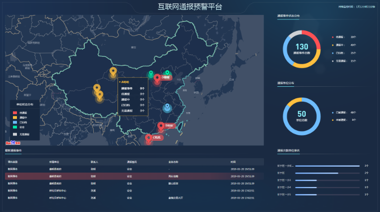Click the red map pin labeled B
The height and width of the screenshot is (212, 380).
(161, 126)
